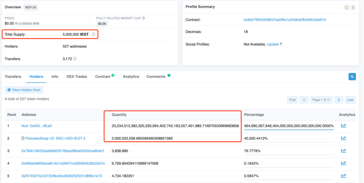
Task: Open analytics chart for rank 3 holder
Action: [x=343, y=151]
